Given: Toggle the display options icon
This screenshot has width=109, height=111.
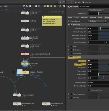Looking at the screenshot, I should pyautogui.click(x=64, y=6).
